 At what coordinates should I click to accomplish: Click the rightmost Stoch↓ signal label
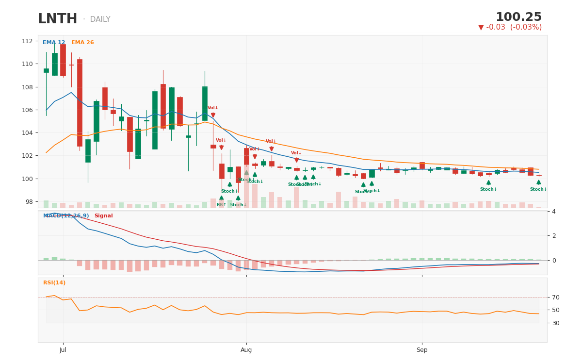point(538,189)
